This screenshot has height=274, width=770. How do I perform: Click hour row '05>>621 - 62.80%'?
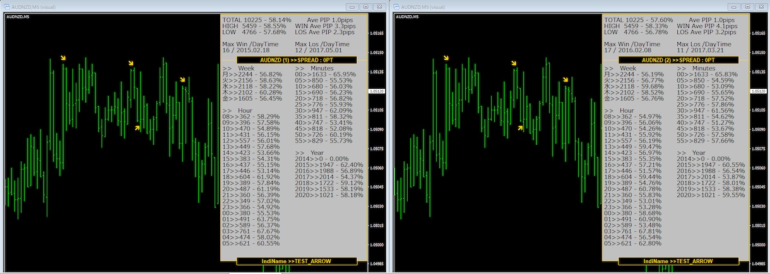pos(632,244)
